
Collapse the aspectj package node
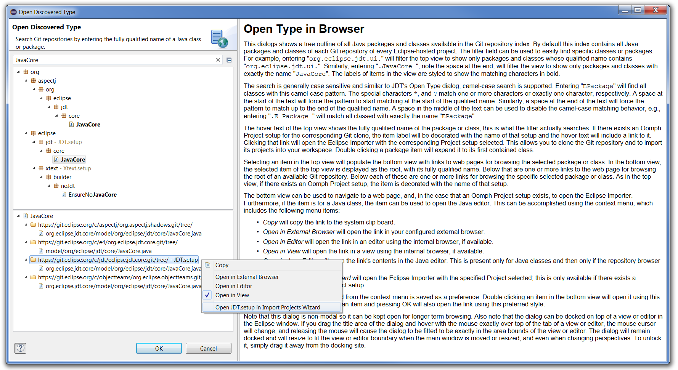[x=26, y=80]
